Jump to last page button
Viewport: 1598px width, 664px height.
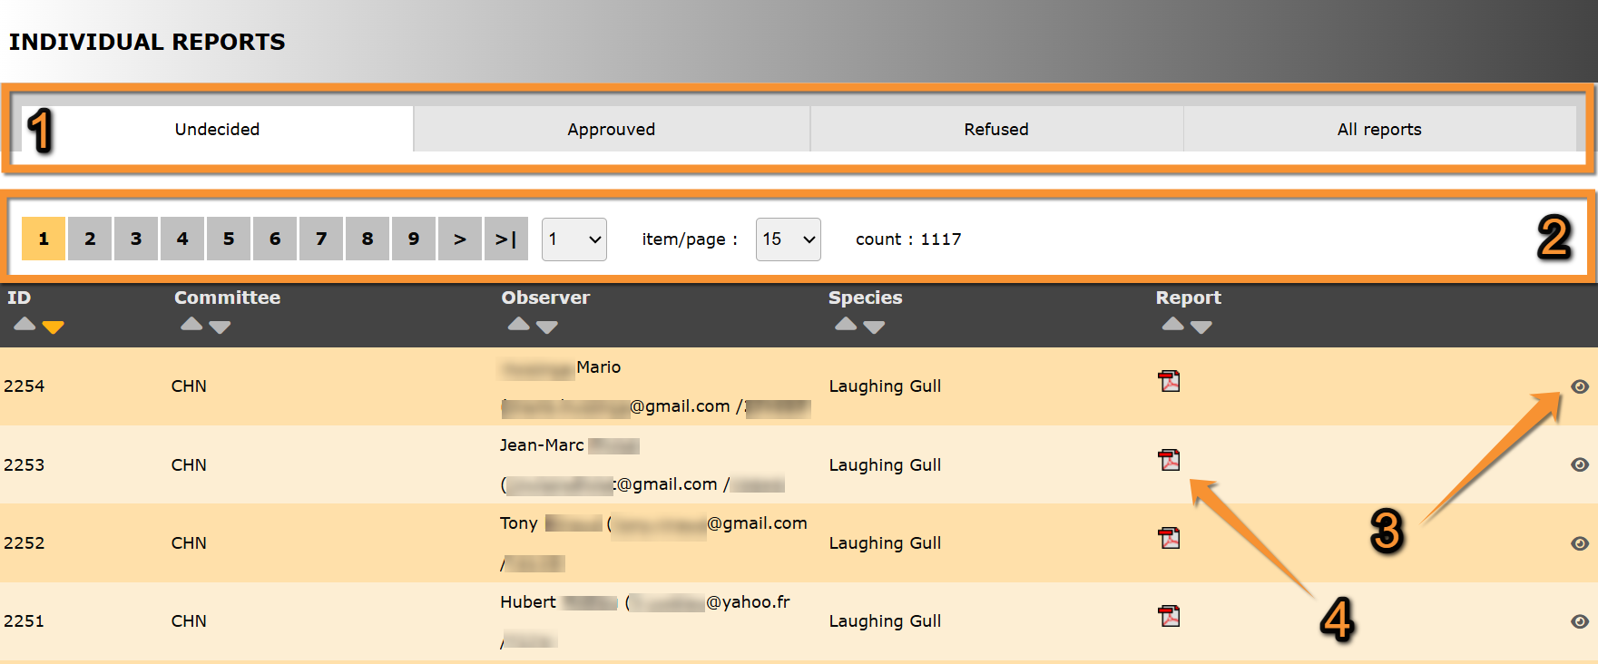(505, 239)
